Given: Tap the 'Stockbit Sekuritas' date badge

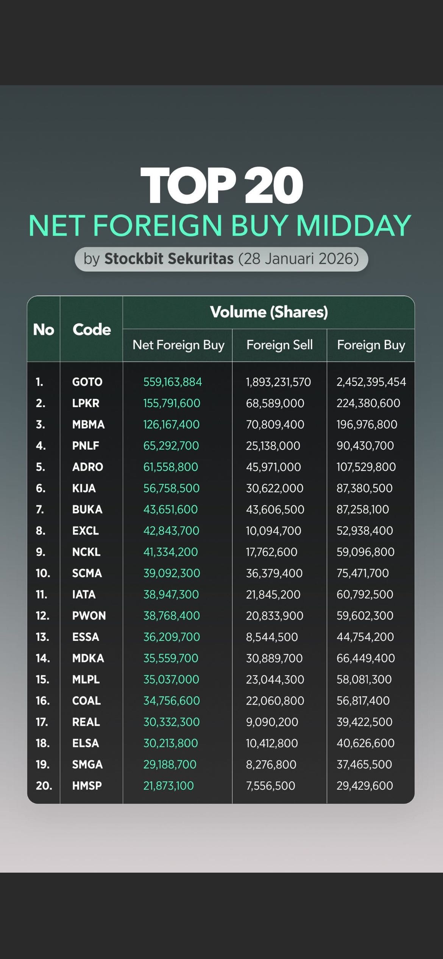Looking at the screenshot, I should click(x=221, y=259).
